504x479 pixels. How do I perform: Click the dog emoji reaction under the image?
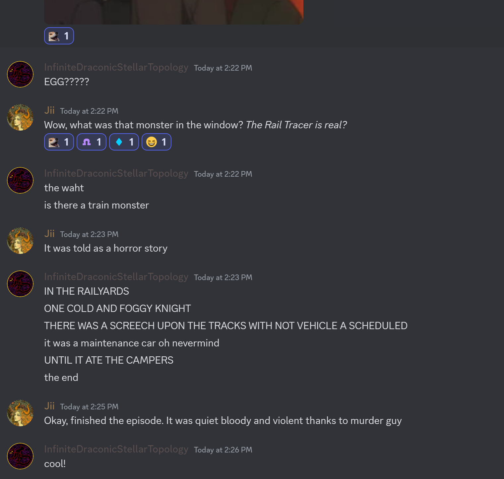click(x=59, y=36)
